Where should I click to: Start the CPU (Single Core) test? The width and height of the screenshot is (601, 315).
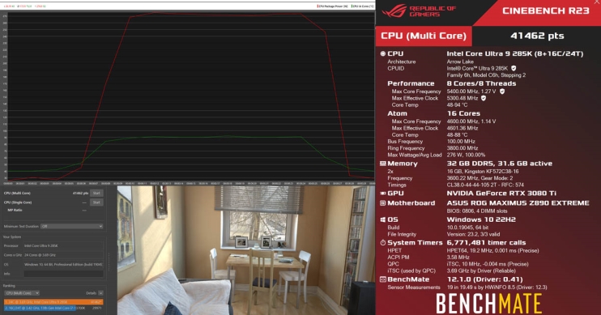[96, 202]
